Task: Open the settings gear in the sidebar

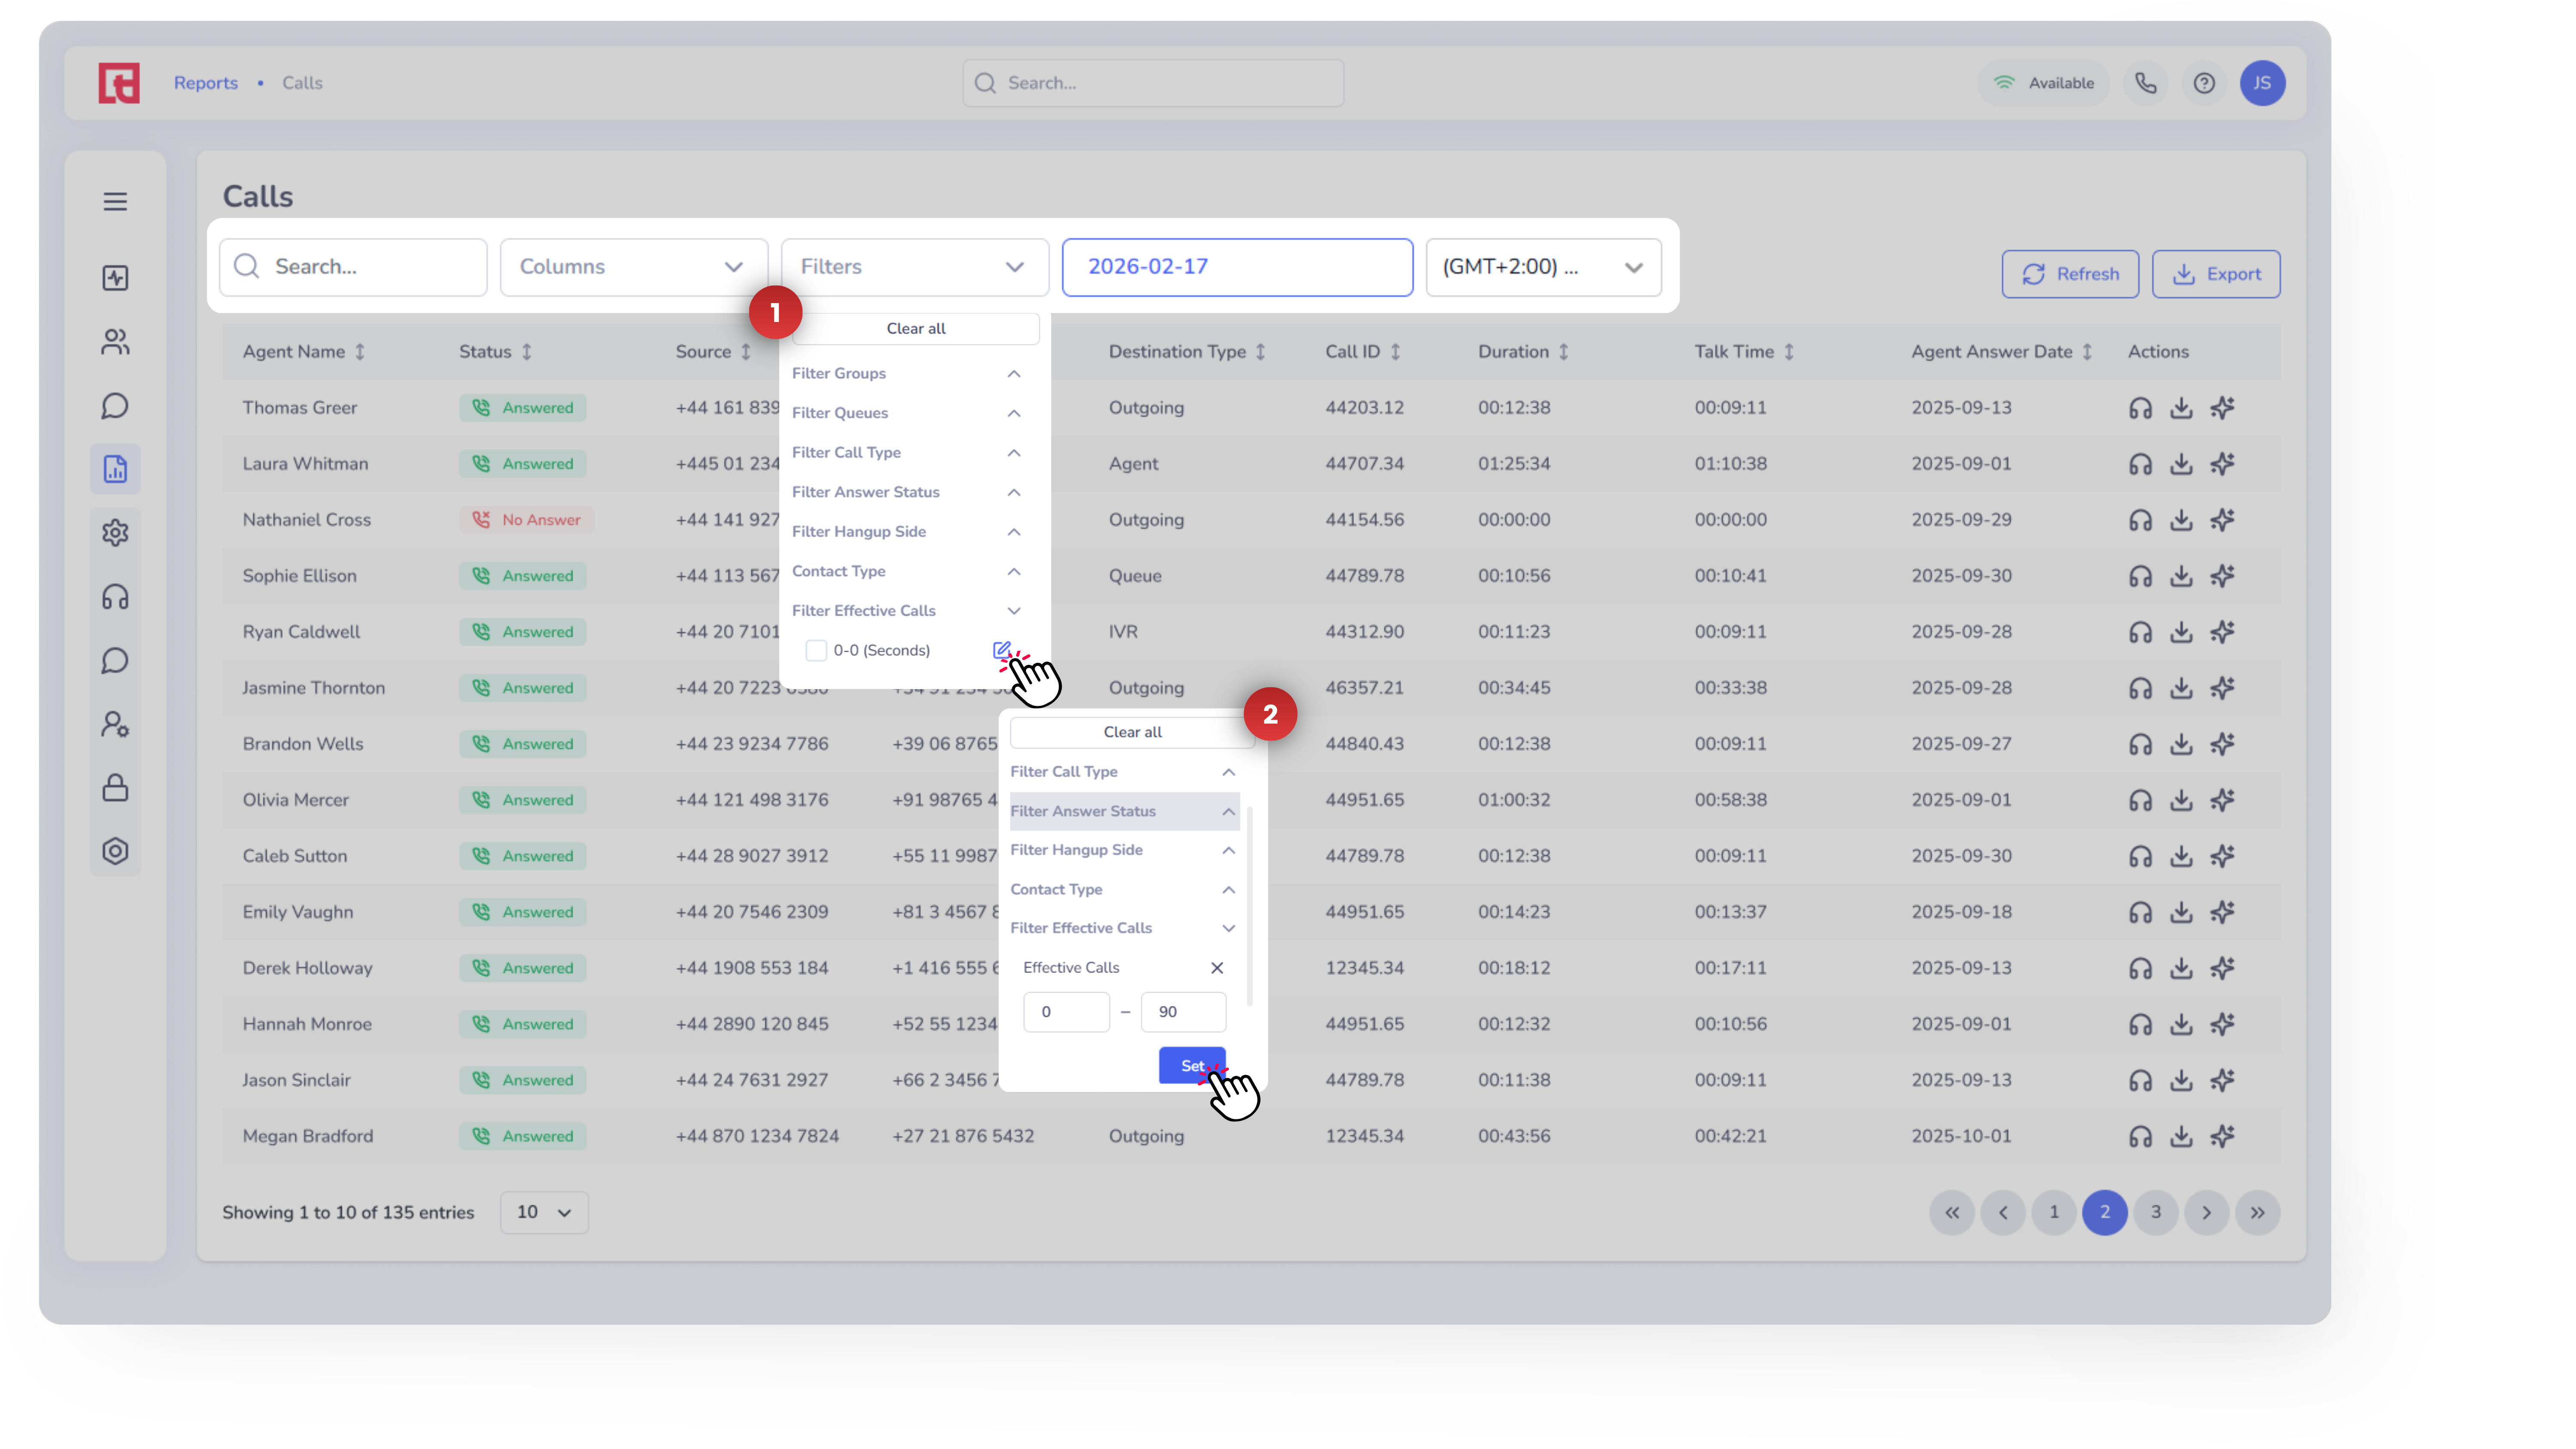Action: 115,532
